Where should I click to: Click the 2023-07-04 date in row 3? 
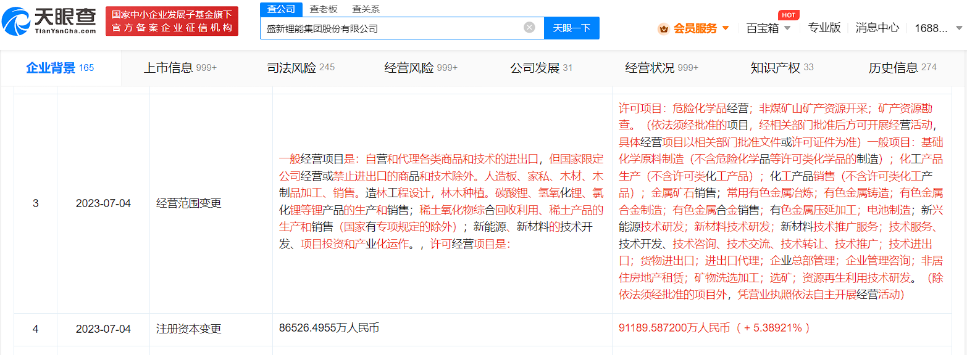tap(103, 203)
